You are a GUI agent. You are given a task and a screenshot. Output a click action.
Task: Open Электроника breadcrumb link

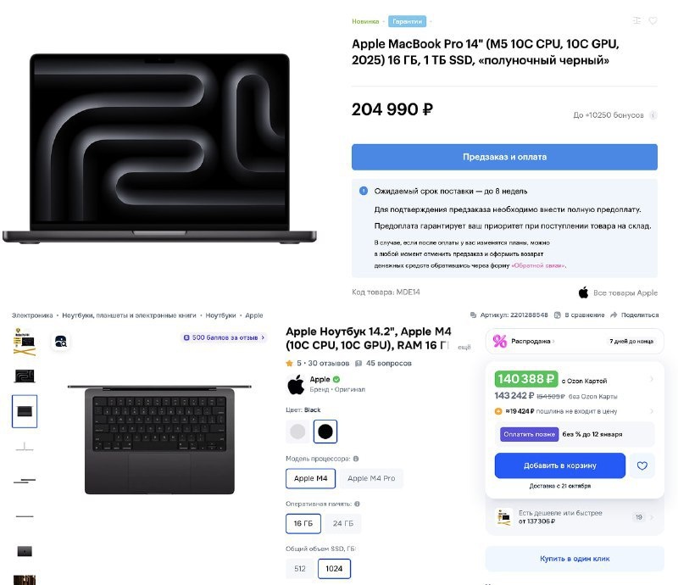click(x=32, y=315)
